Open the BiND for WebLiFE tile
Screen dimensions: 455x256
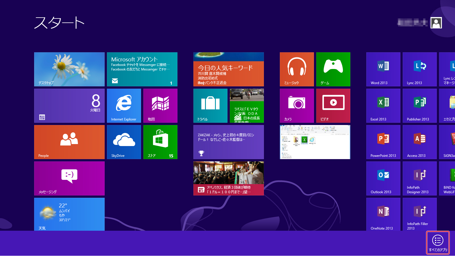click(447, 178)
